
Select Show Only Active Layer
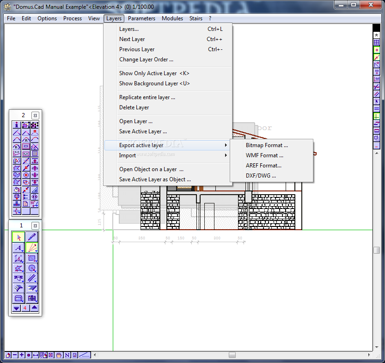pos(168,73)
